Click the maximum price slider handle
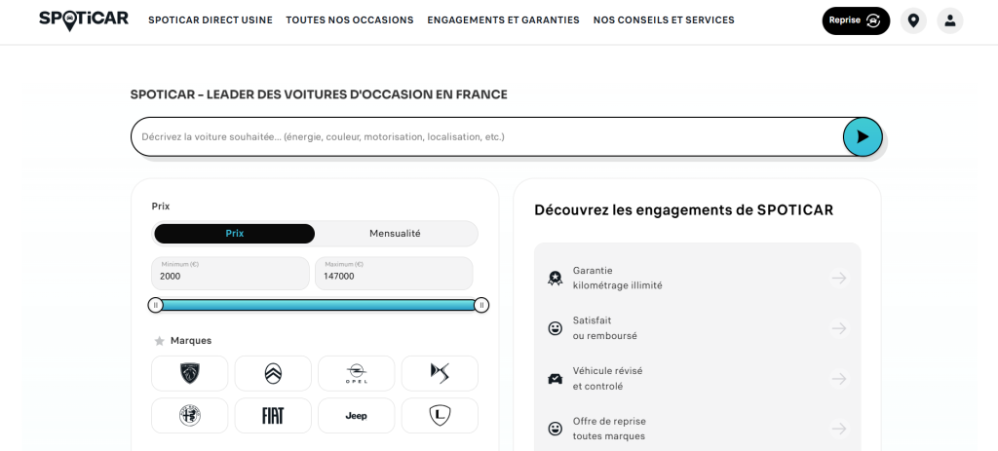This screenshot has height=451, width=998. tap(481, 305)
